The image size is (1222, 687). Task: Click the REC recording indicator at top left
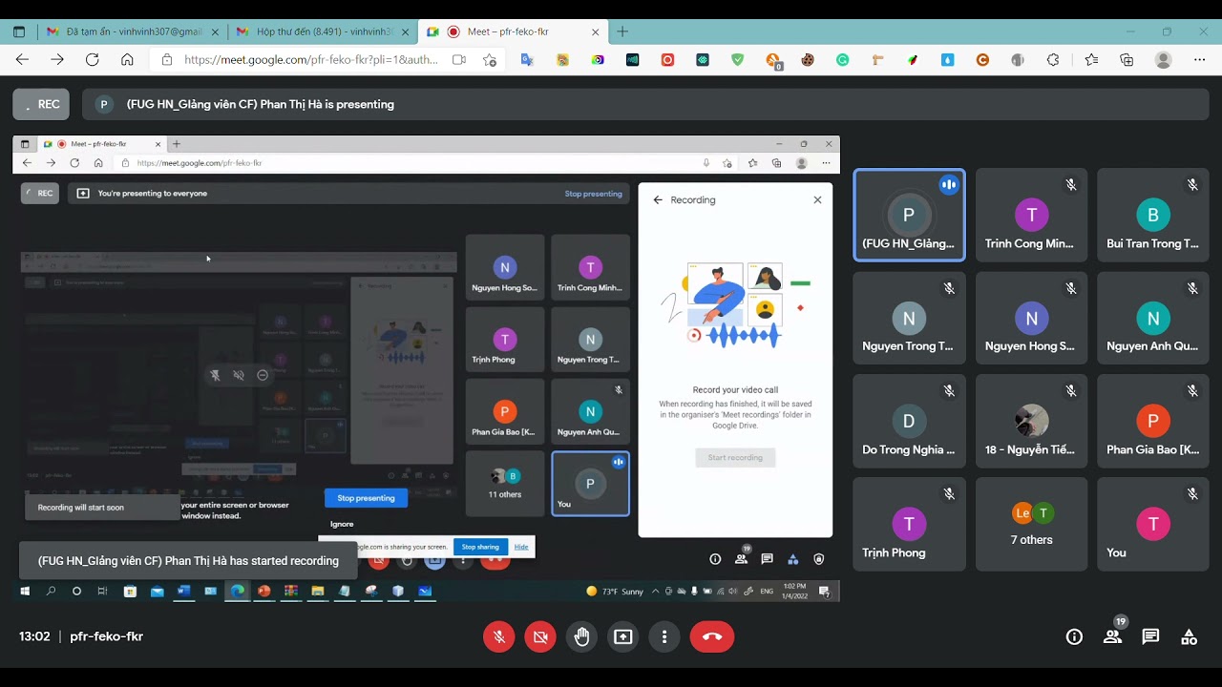tap(41, 104)
